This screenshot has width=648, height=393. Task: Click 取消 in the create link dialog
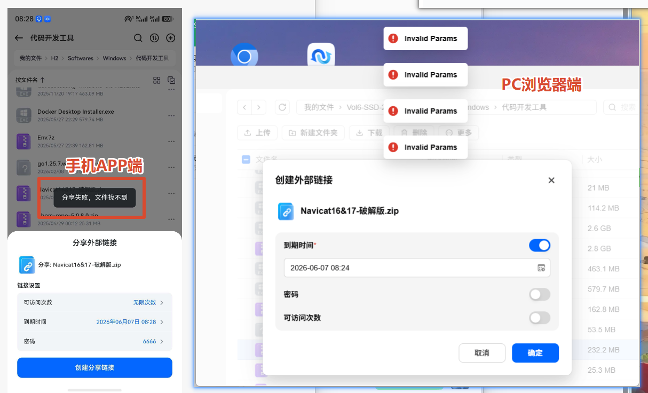[482, 353]
